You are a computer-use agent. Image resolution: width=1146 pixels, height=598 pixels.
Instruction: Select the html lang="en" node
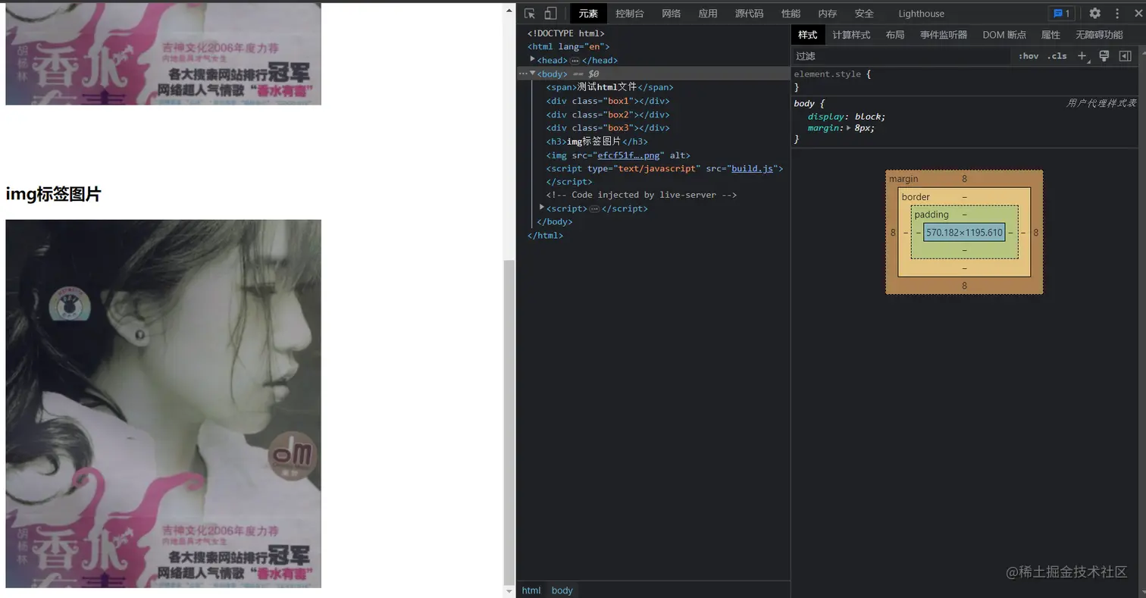568,47
